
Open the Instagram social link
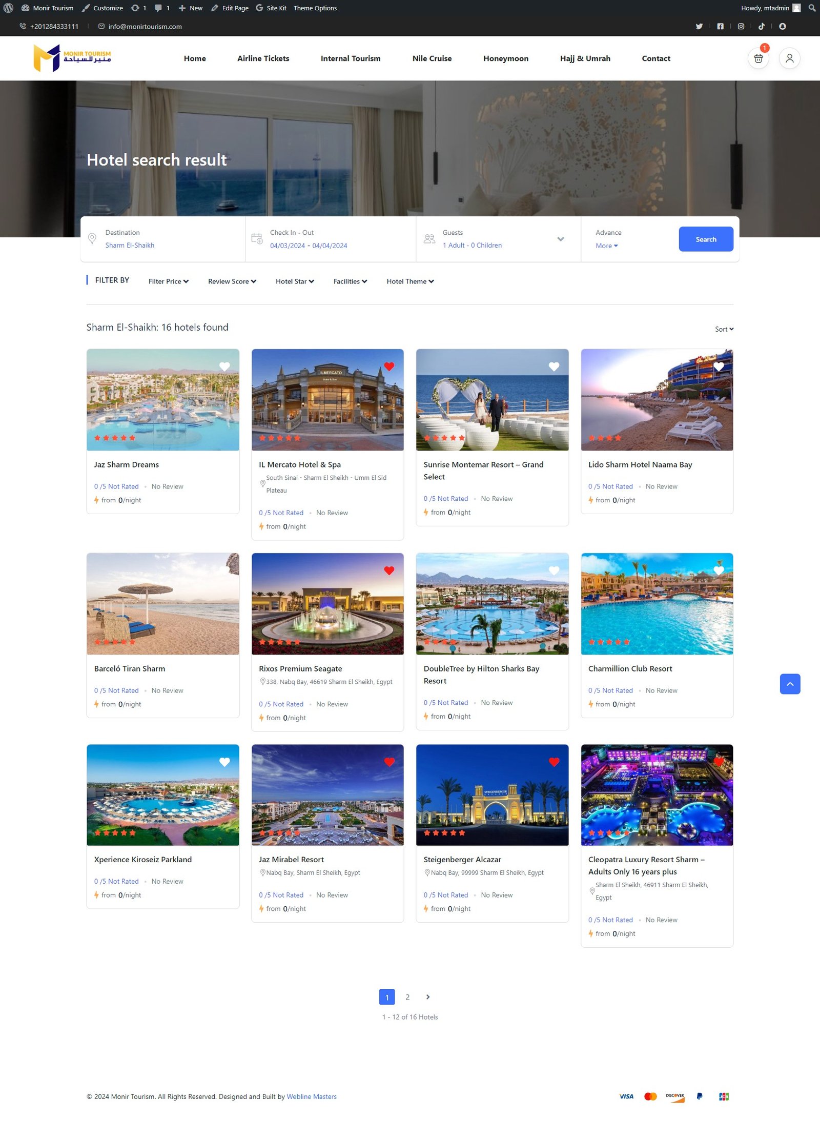(741, 26)
